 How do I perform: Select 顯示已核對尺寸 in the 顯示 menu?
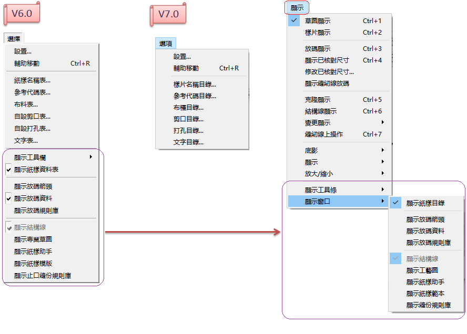click(327, 60)
